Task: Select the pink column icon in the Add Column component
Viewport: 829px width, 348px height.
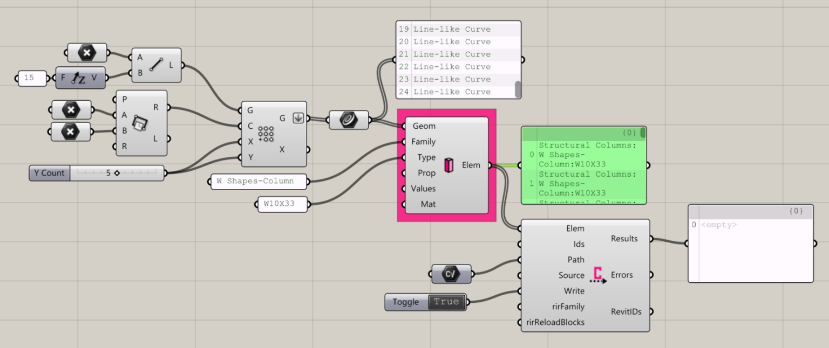Action: [x=449, y=165]
